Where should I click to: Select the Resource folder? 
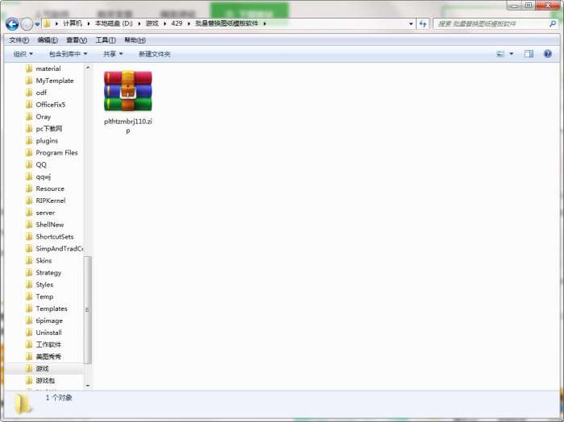click(50, 188)
